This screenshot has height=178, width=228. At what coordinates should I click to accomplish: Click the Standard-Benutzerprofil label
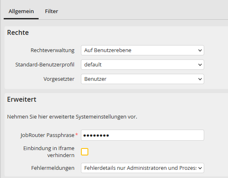[45, 65]
